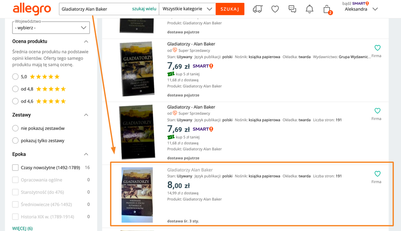Open the delivery truck icon in header
Screen dimensions: 401x231
(x=258, y=9)
